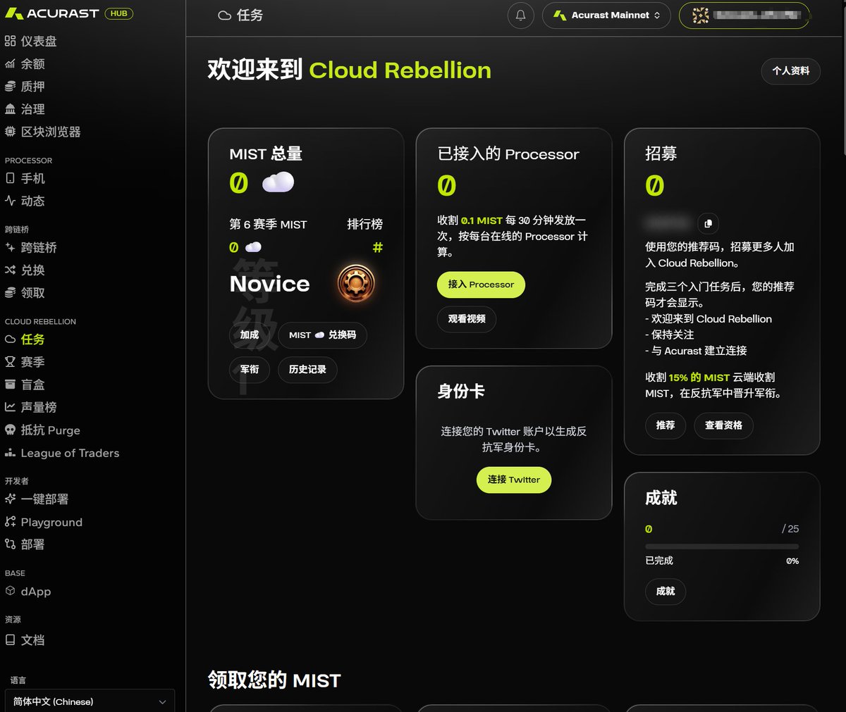The width and height of the screenshot is (846, 712).
Task: Open 文档 in the sidebar
Action: coord(25,640)
